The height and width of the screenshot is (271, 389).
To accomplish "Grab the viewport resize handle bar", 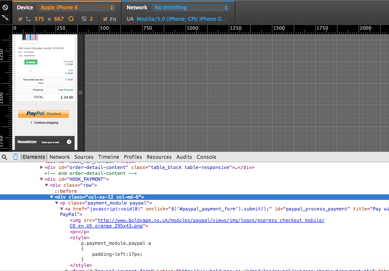I will coord(81,92).
